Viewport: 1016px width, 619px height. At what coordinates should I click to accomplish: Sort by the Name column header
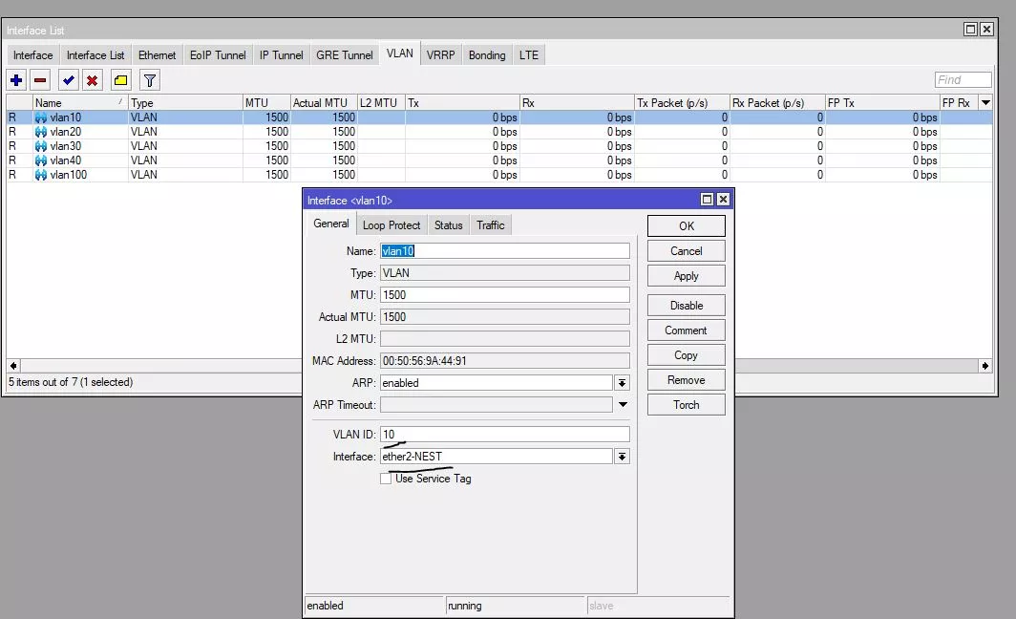click(x=79, y=102)
